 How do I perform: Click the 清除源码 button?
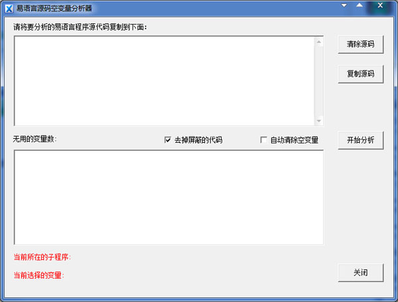coord(360,44)
